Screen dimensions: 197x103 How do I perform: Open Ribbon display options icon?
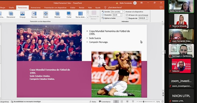click(141, 3)
